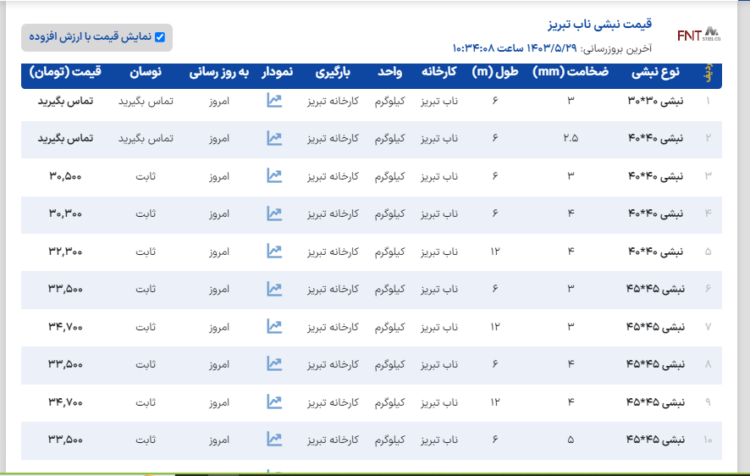The height and width of the screenshot is (476, 750).
Task: Click the نوسان column header
Action: 146,73
